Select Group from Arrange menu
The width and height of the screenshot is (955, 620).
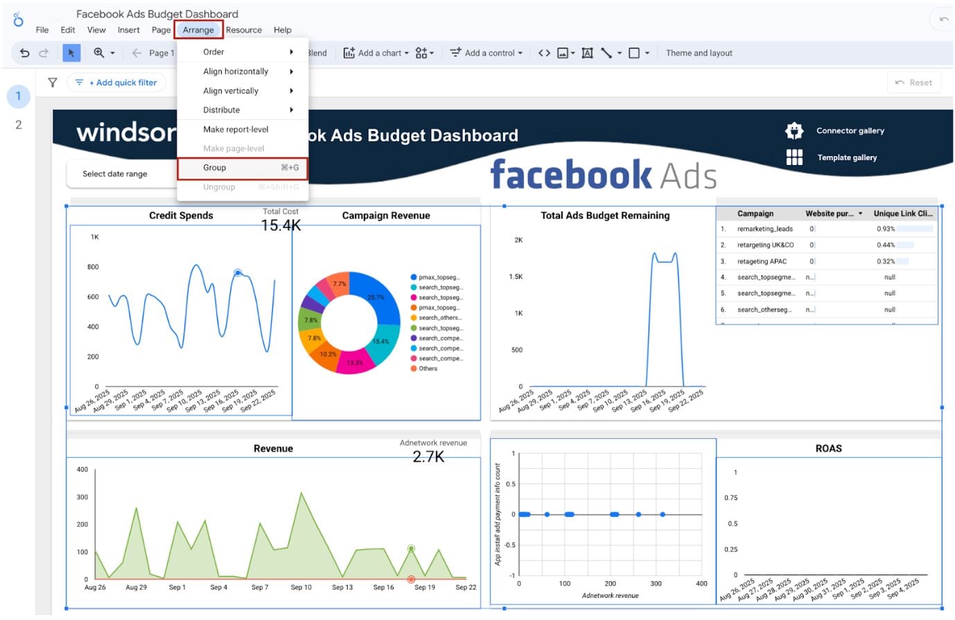(x=243, y=168)
